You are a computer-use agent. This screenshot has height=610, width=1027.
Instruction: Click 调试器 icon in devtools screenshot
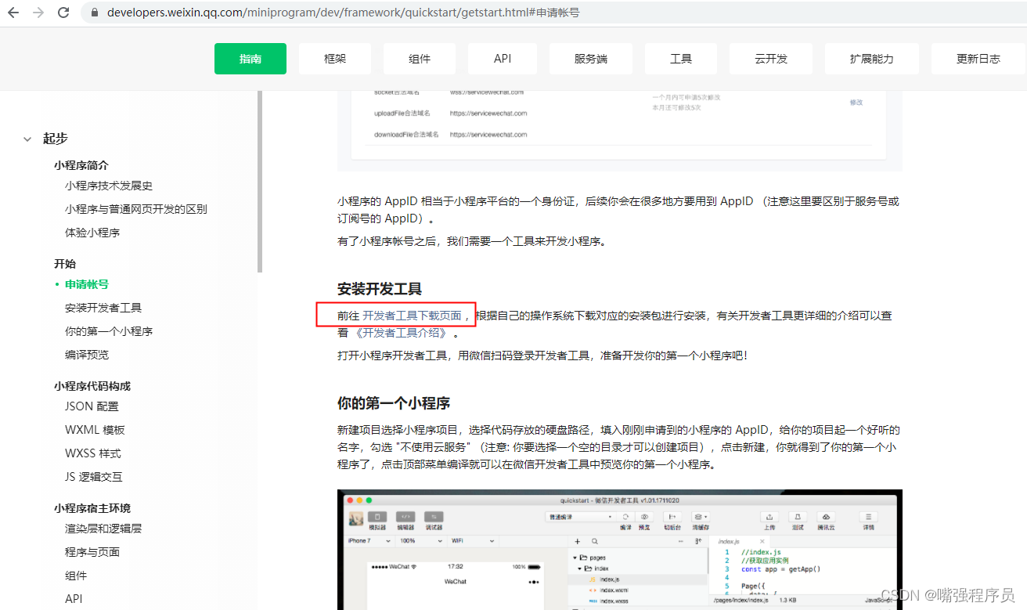pyautogui.click(x=433, y=518)
